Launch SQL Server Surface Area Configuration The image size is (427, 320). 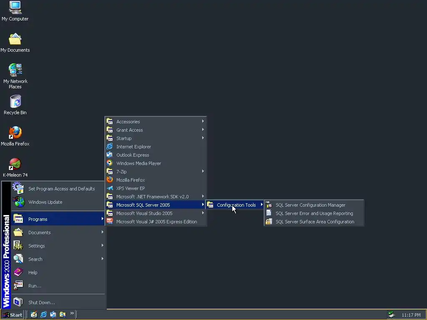pos(314,222)
